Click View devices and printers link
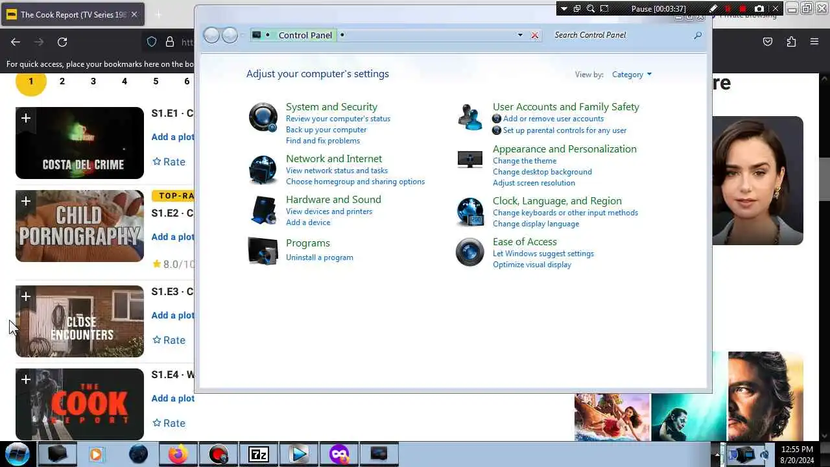 (329, 211)
